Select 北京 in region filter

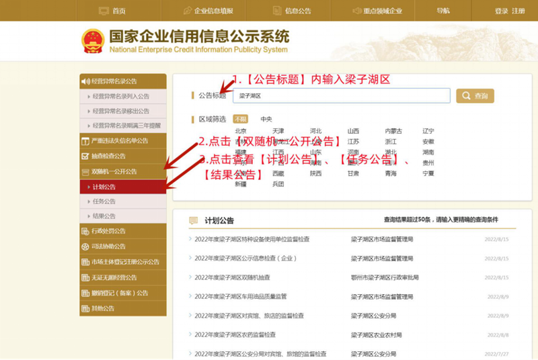tap(241, 131)
